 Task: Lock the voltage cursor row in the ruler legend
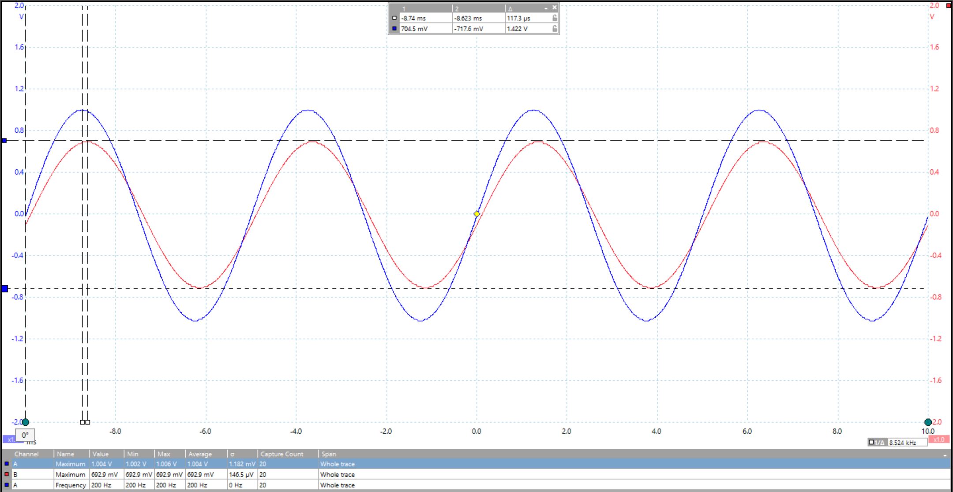(x=555, y=28)
